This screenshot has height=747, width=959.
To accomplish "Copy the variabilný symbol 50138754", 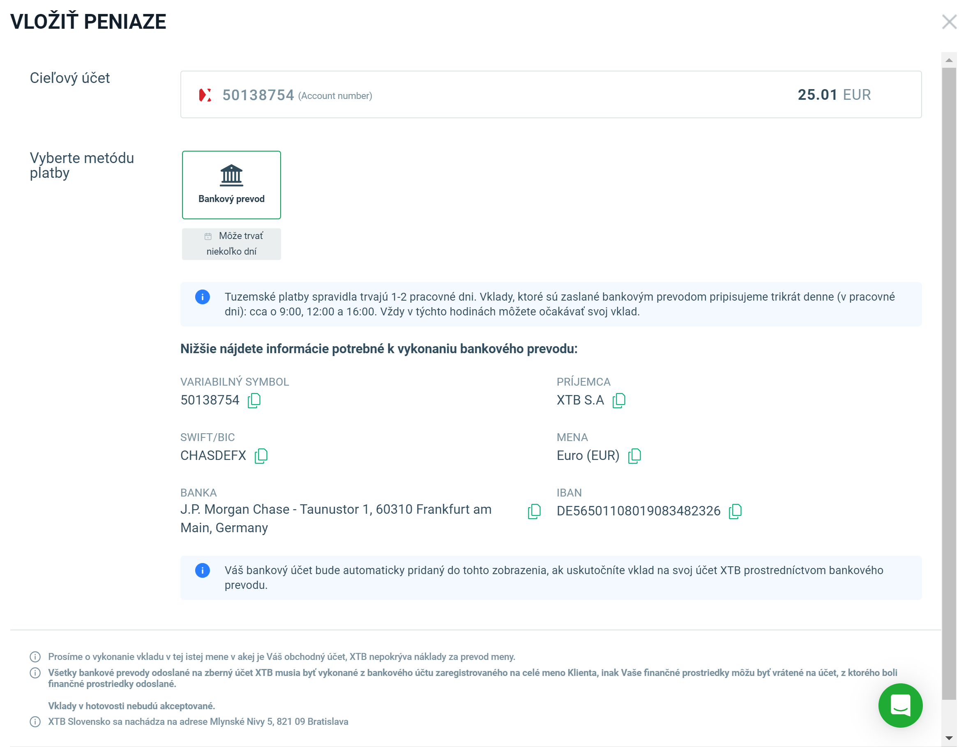I will click(254, 400).
